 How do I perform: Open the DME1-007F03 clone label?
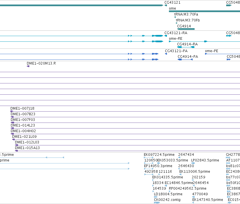click(x=23, y=120)
